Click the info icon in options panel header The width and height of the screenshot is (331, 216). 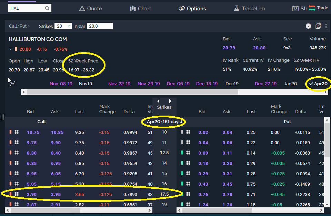coord(308,26)
